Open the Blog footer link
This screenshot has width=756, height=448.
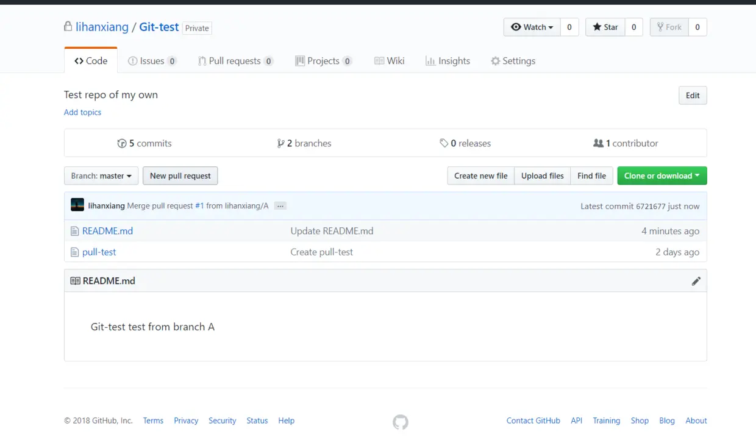tap(667, 421)
